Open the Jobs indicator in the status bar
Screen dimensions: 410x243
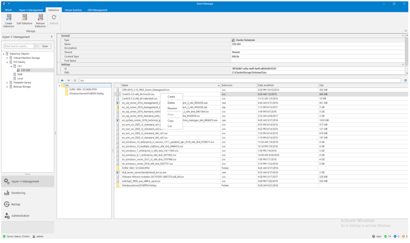tap(377, 236)
